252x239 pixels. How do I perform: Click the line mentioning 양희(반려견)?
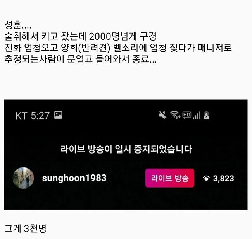118,48
